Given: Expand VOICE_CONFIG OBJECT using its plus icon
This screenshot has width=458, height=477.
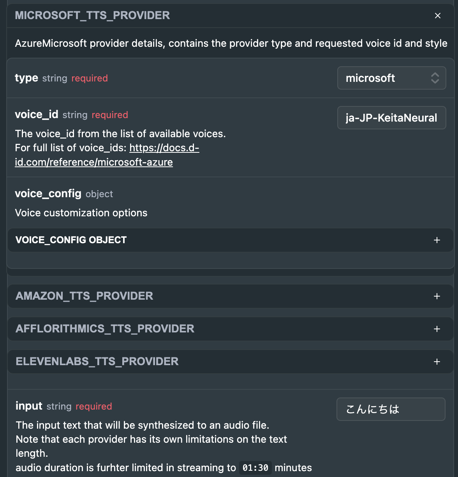Looking at the screenshot, I should [437, 240].
